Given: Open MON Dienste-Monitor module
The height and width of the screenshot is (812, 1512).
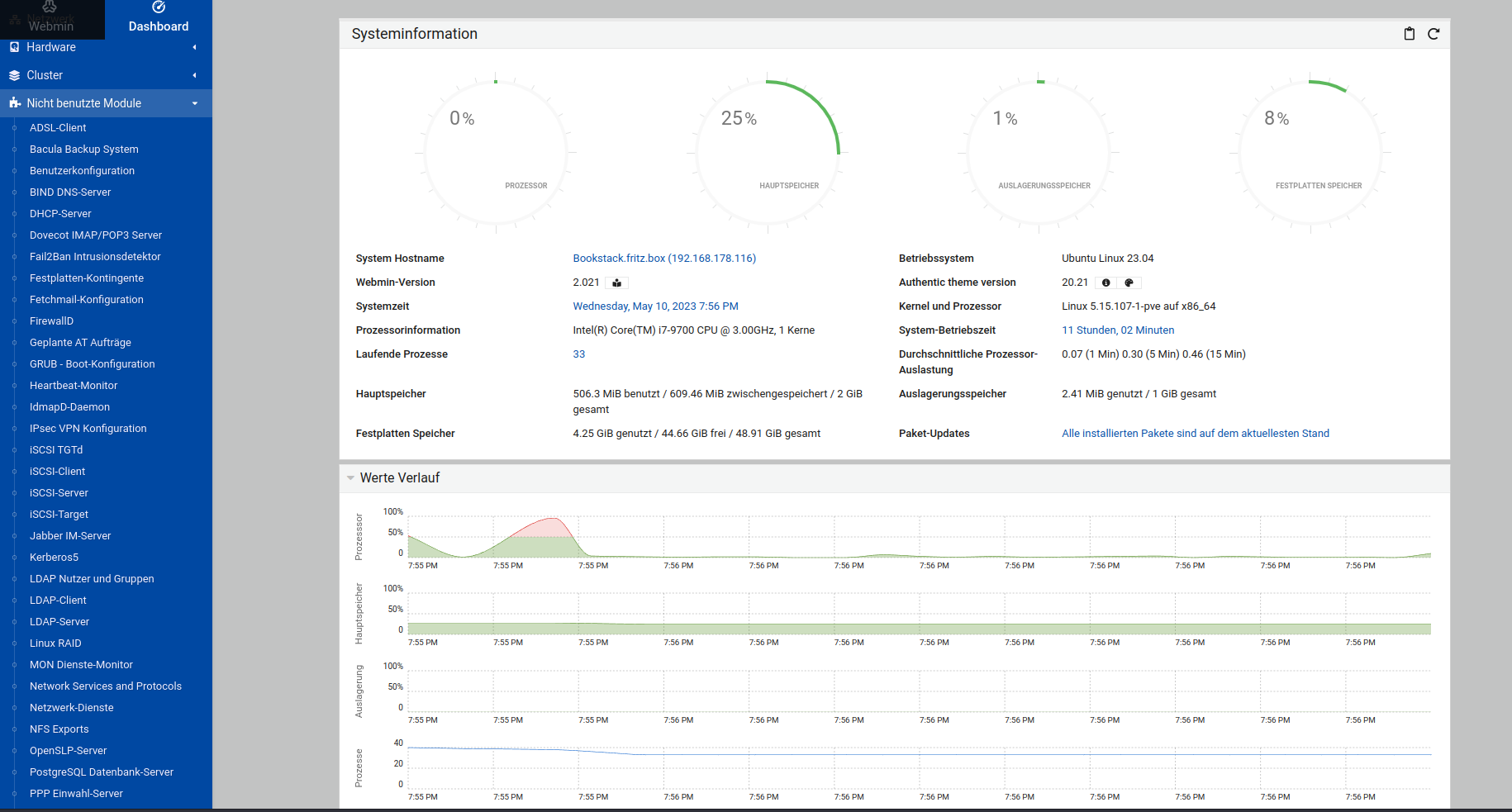Looking at the screenshot, I should pos(81,665).
